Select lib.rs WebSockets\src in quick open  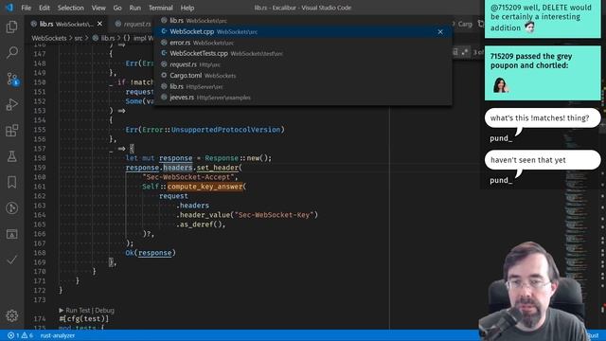click(x=303, y=21)
